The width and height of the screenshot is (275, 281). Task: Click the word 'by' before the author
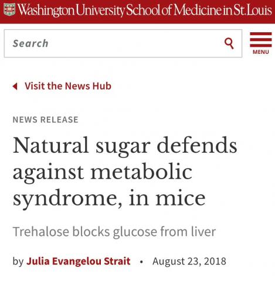[x=18, y=262]
